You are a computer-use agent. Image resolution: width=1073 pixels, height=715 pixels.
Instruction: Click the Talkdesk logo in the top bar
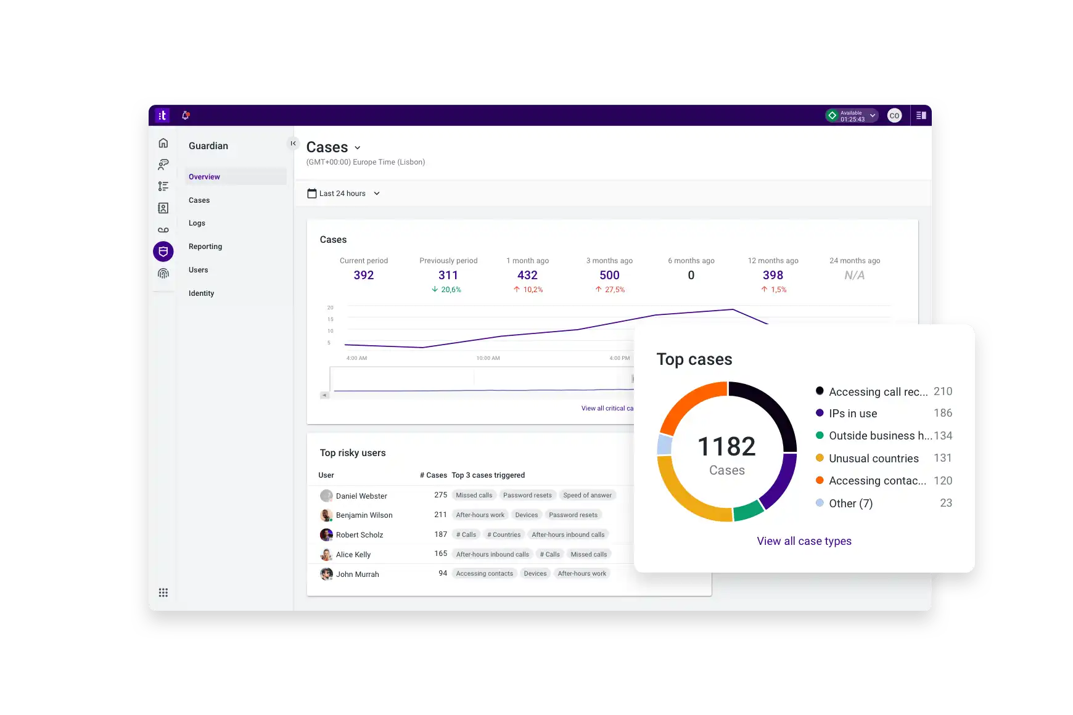coord(162,115)
